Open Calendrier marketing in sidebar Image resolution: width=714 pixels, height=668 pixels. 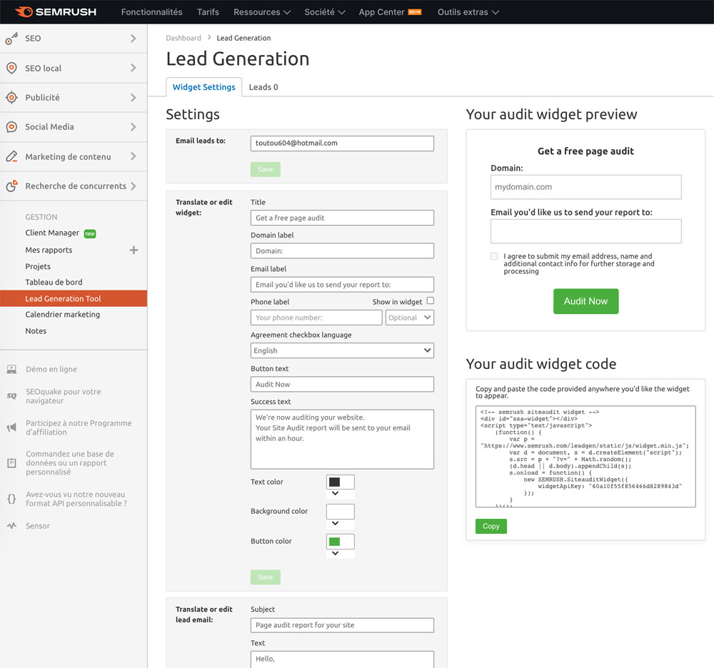62,315
